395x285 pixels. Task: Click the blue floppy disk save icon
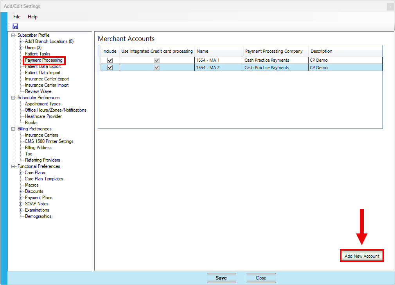click(15, 26)
